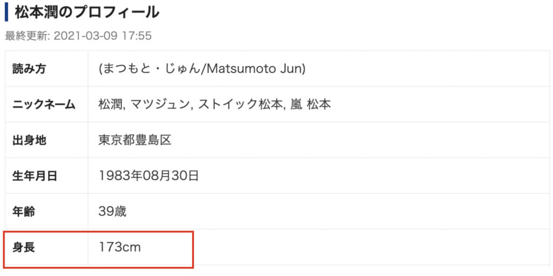
Task: Click the 読み方 row label
Action: point(29,69)
